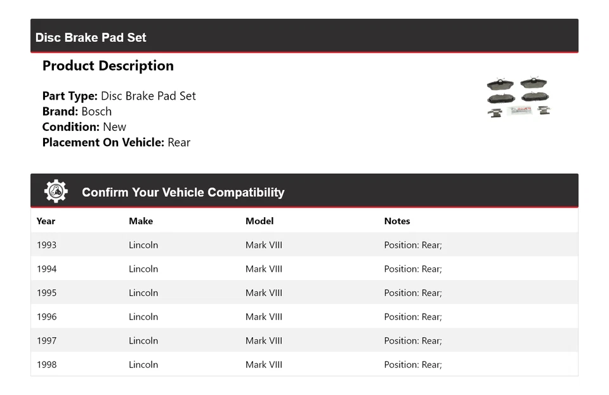Image resolution: width=609 pixels, height=395 pixels.
Task: Click the Part Type label text
Action: coord(70,96)
